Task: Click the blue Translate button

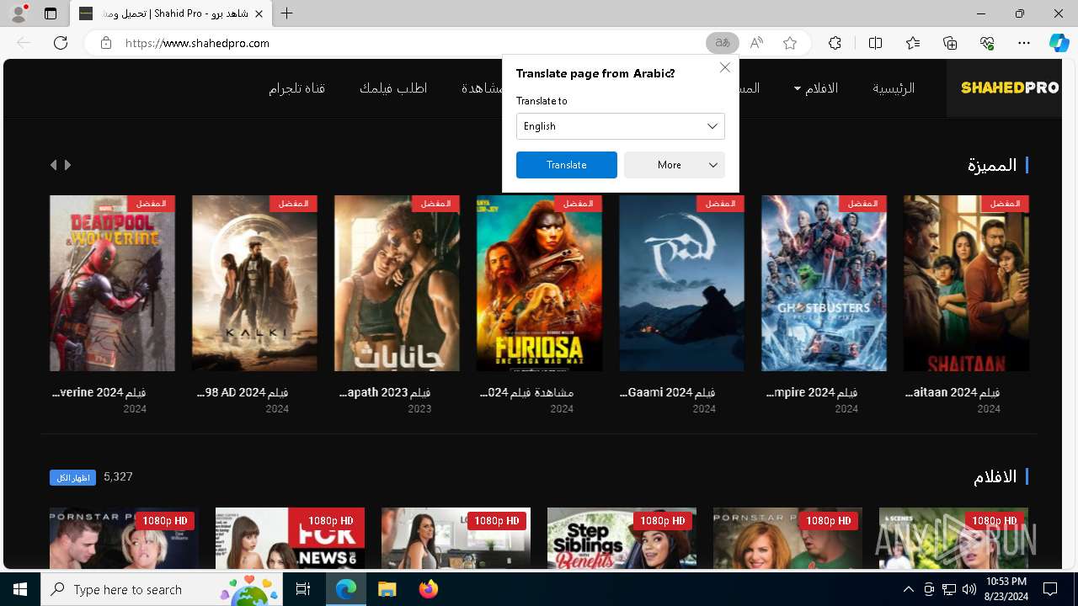Action: (567, 165)
